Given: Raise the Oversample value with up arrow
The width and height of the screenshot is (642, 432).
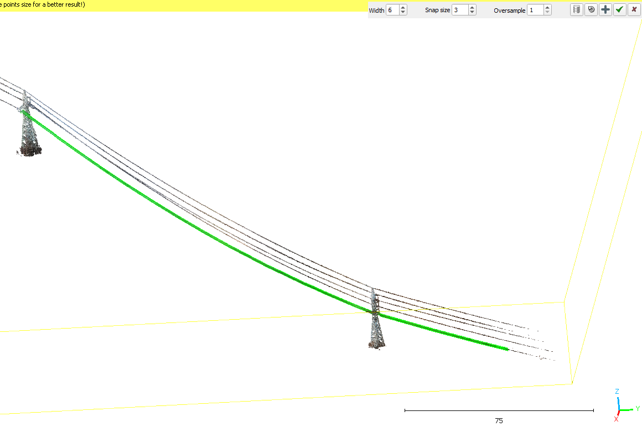Looking at the screenshot, I should [x=547, y=8].
